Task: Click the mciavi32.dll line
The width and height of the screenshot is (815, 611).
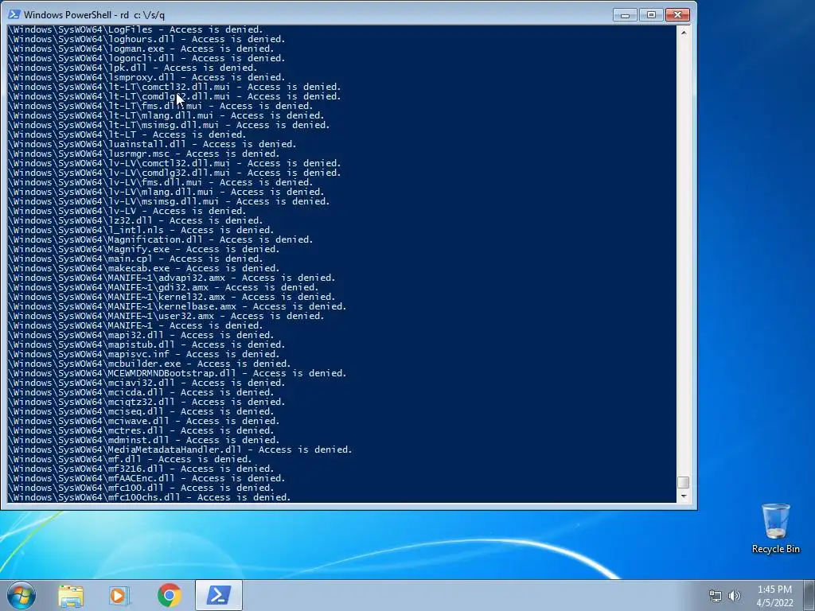Action: point(146,383)
